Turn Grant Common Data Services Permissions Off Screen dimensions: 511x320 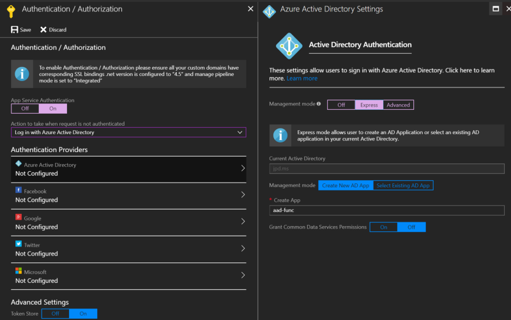[411, 227]
